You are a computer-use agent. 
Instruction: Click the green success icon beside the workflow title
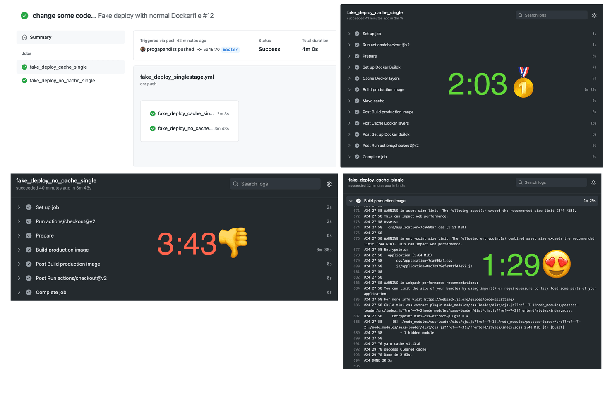(24, 15)
